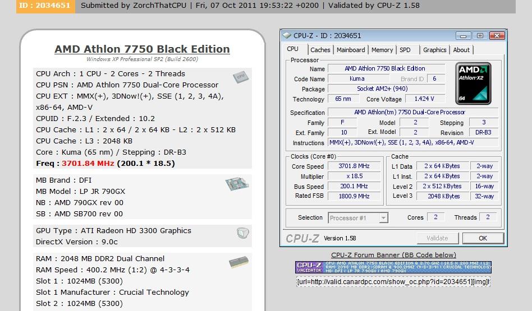Click the Level 2 value 2 x 512 KBytes
The image size is (532, 311).
(442, 187)
